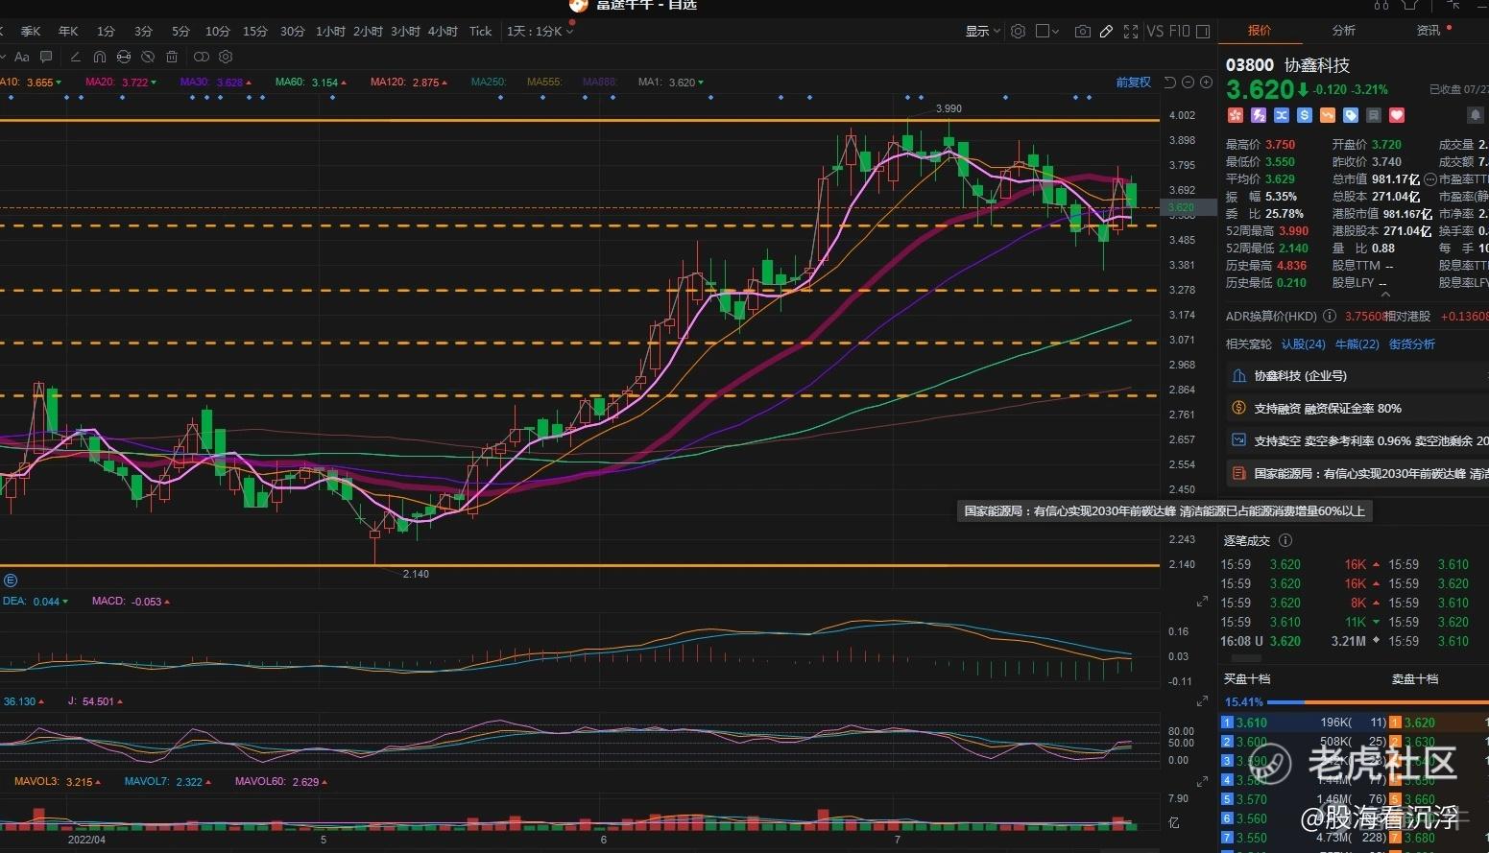Viewport: 1489px width, 853px height.
Task: Choose the 1小时 timeframe
Action: point(330,32)
